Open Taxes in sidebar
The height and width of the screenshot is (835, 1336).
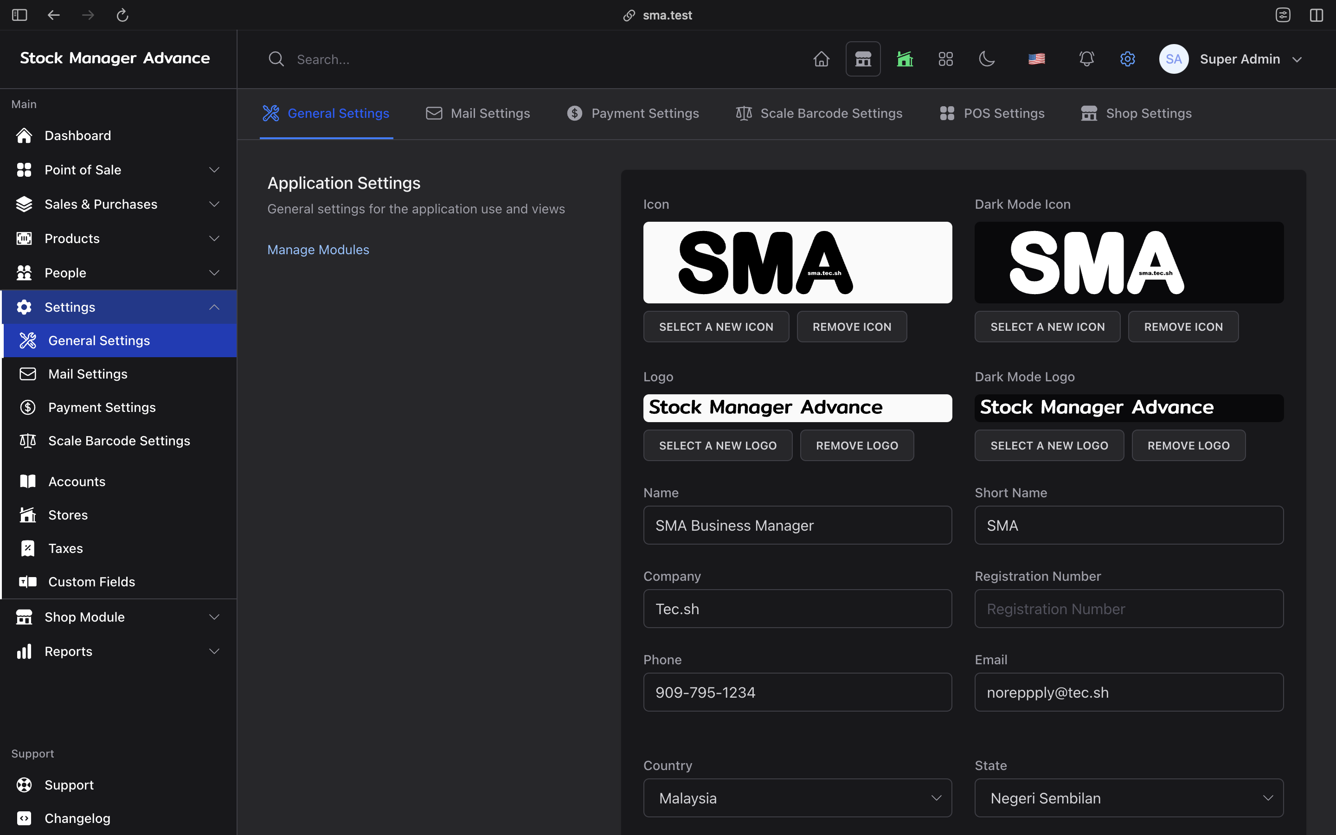[x=120, y=548]
